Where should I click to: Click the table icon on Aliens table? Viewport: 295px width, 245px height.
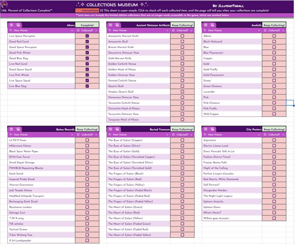[x=12, y=25]
